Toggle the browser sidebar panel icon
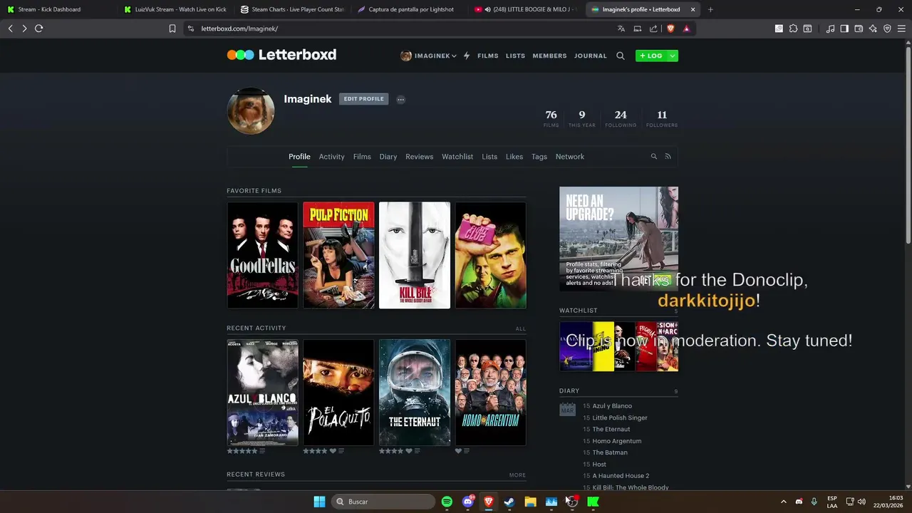The image size is (912, 513). pos(844,28)
